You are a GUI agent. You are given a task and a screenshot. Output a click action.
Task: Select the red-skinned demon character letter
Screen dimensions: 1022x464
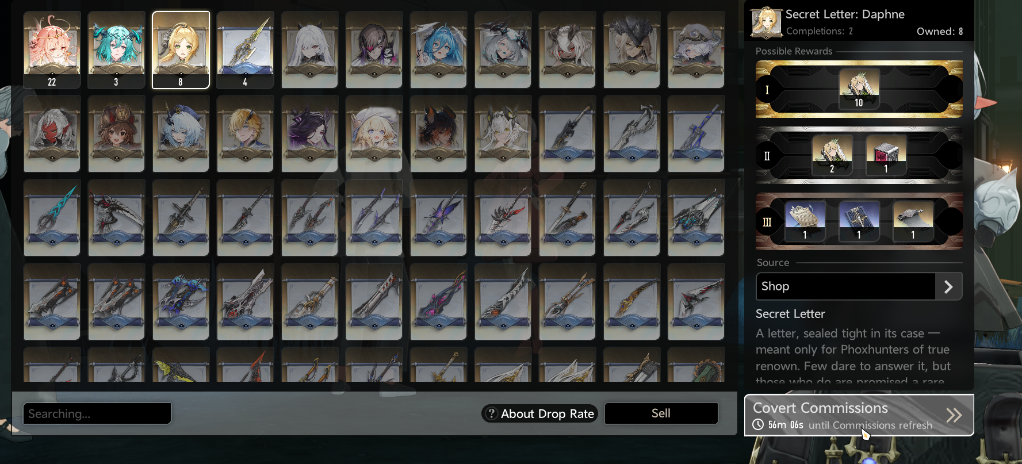pyautogui.click(x=52, y=133)
